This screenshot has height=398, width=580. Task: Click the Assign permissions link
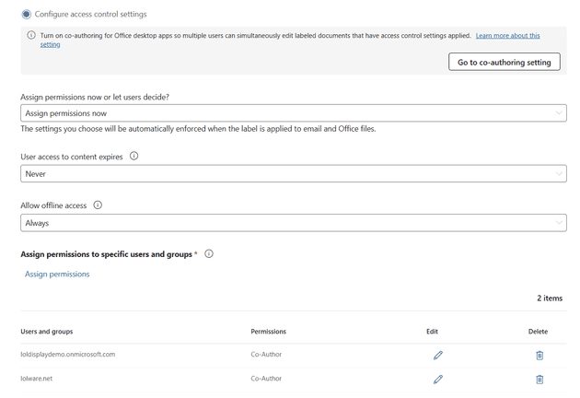(x=57, y=274)
